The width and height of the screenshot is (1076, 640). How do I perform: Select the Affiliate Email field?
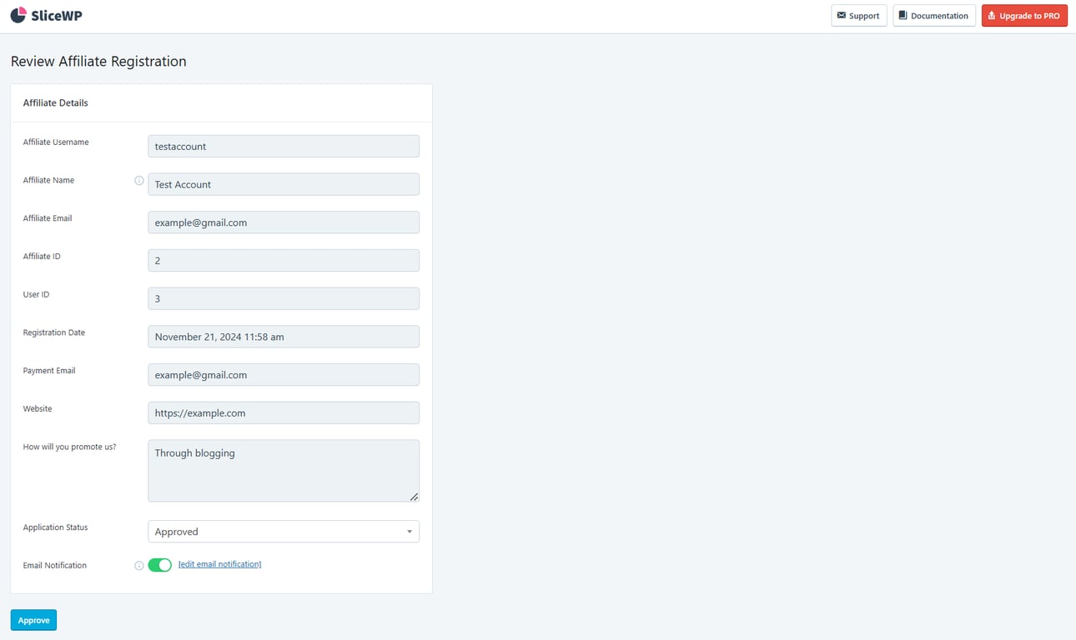click(283, 222)
